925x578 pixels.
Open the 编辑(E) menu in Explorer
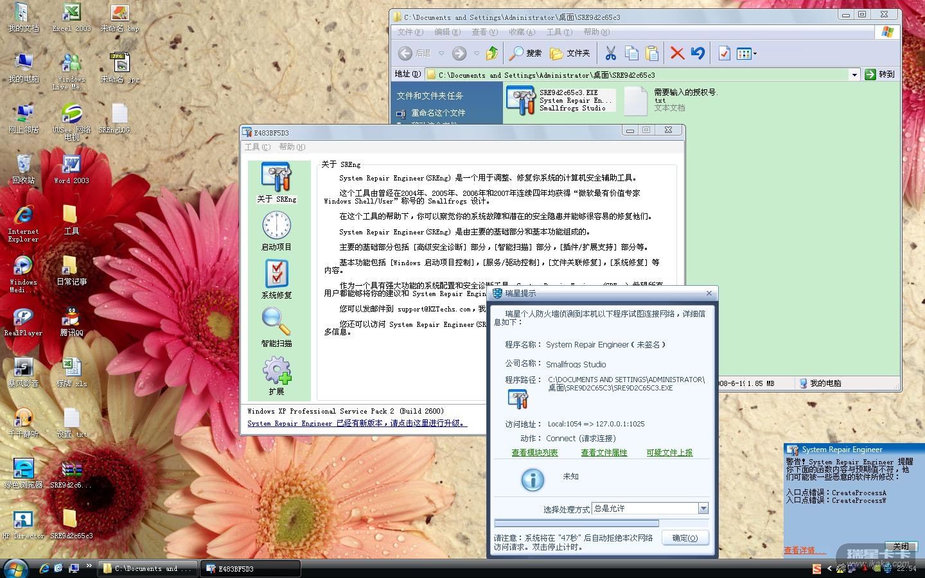[x=447, y=31]
